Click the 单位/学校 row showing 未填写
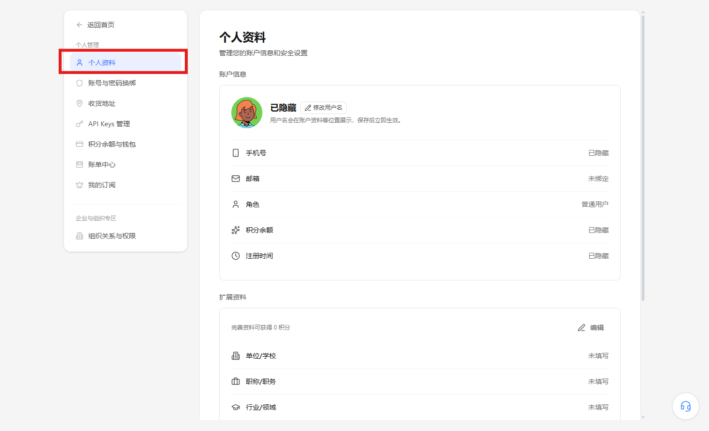Screen dimensions: 709x431 (x=420, y=356)
